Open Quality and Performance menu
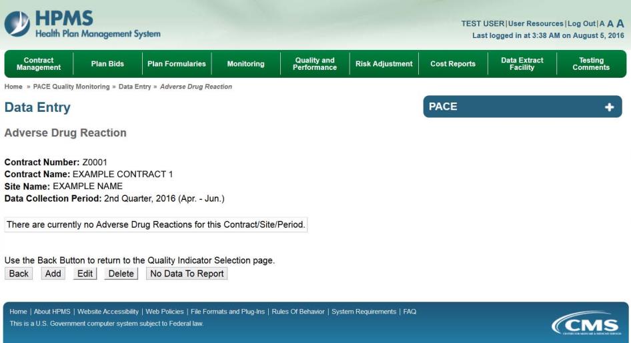631x343 pixels. pyautogui.click(x=315, y=64)
